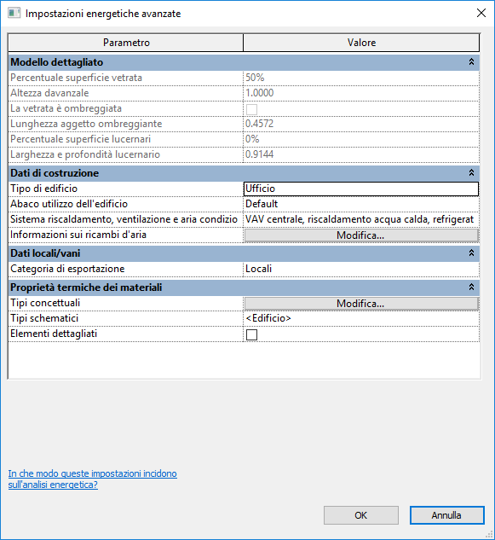The height and width of the screenshot is (540, 495).
Task: Collapse Proprietà termiche dei materiali section
Action: [471, 287]
